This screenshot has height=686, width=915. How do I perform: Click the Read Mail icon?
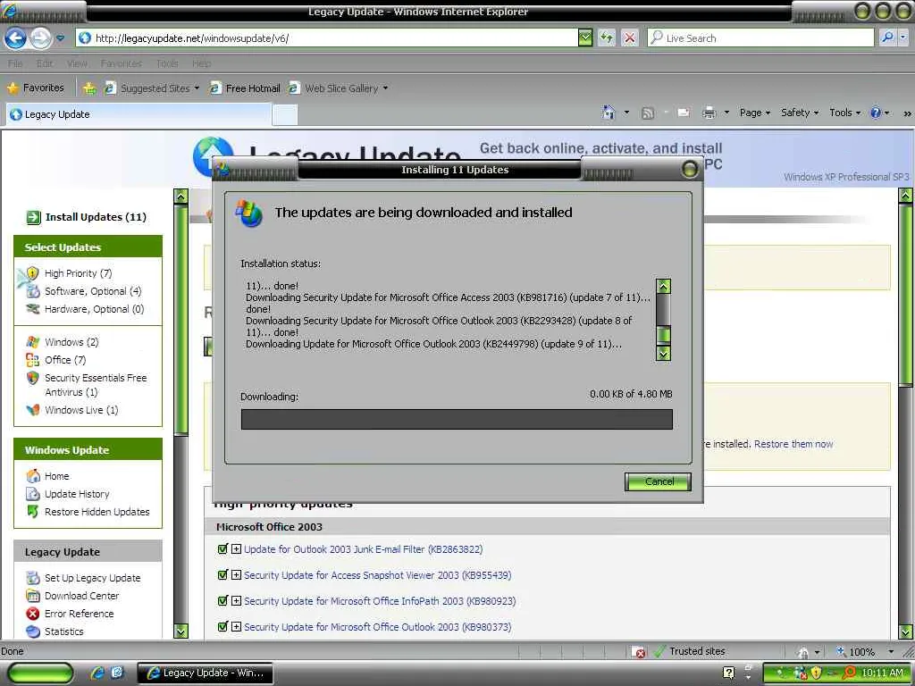point(684,113)
